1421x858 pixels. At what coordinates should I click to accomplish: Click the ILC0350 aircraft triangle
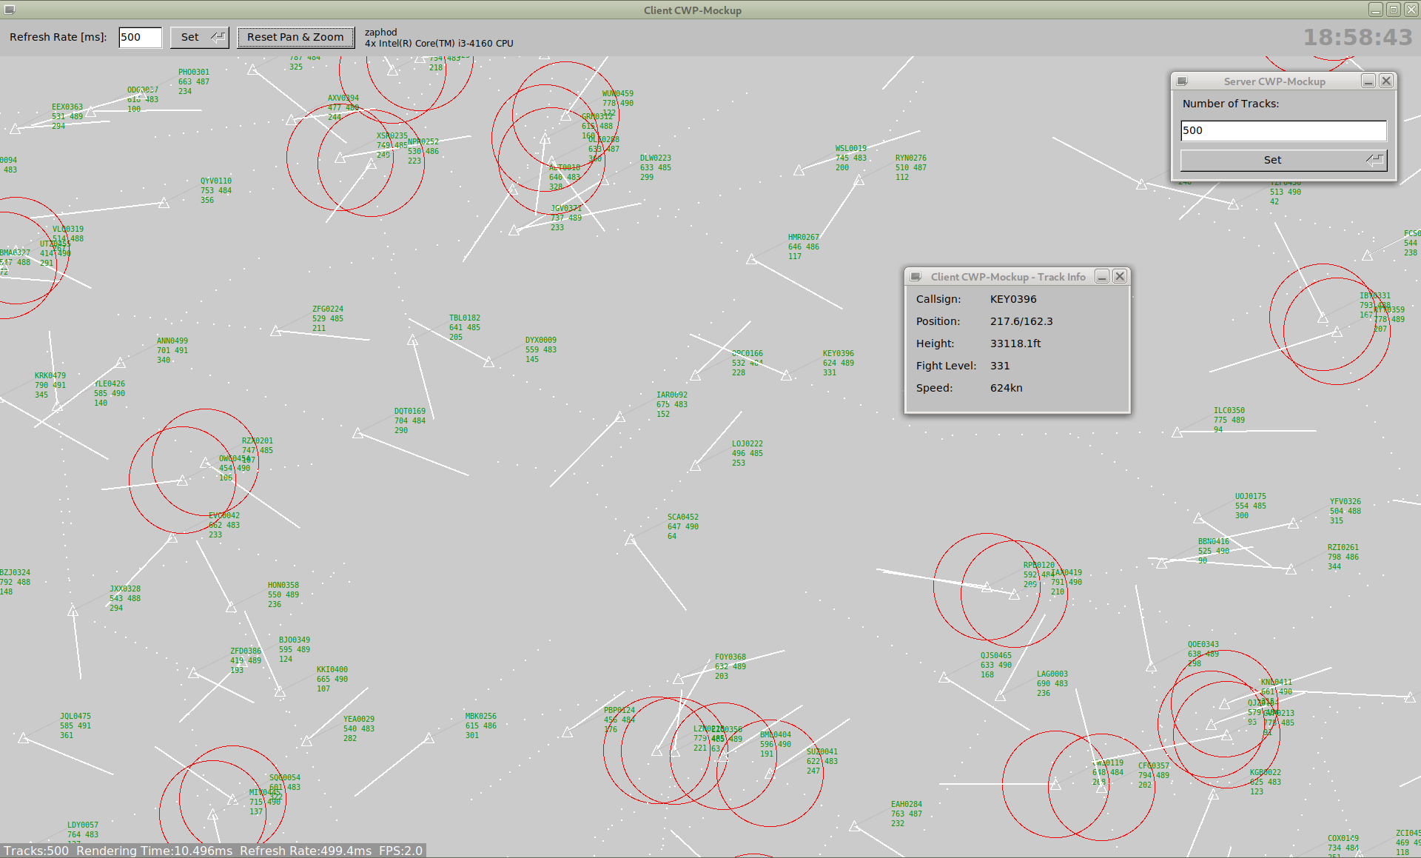click(1177, 432)
